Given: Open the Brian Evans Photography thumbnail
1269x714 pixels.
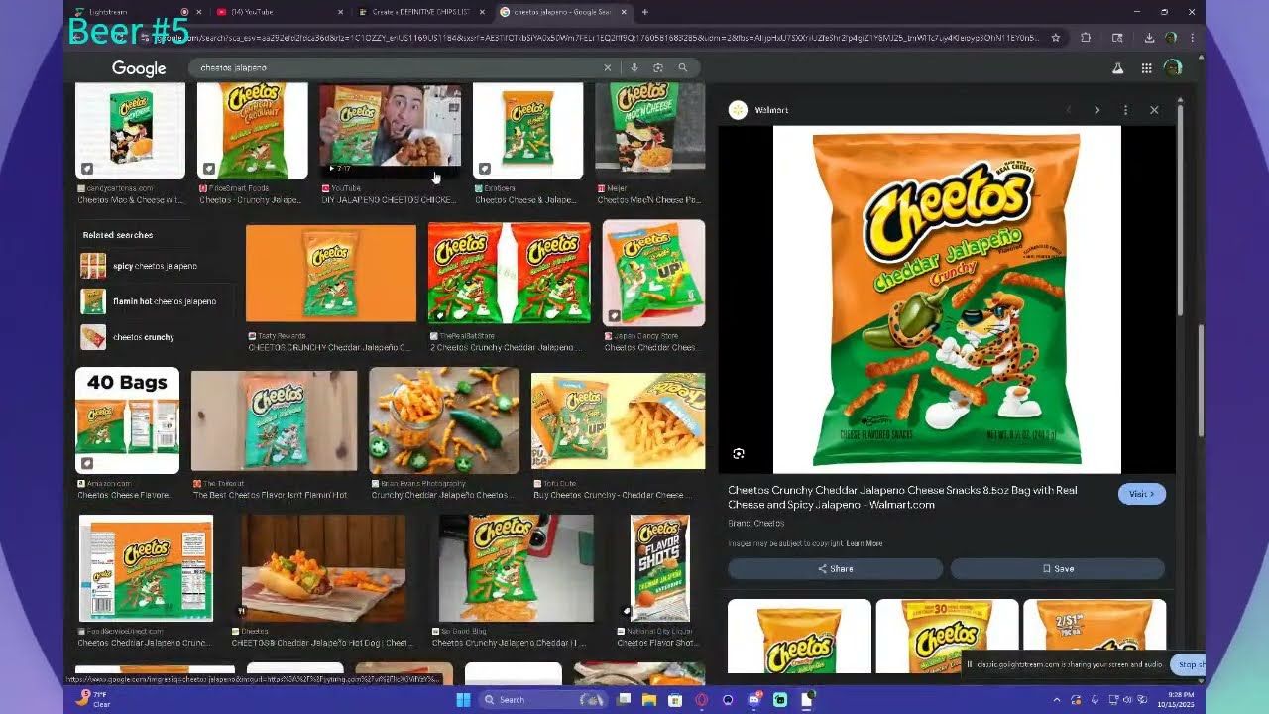Looking at the screenshot, I should (444, 420).
